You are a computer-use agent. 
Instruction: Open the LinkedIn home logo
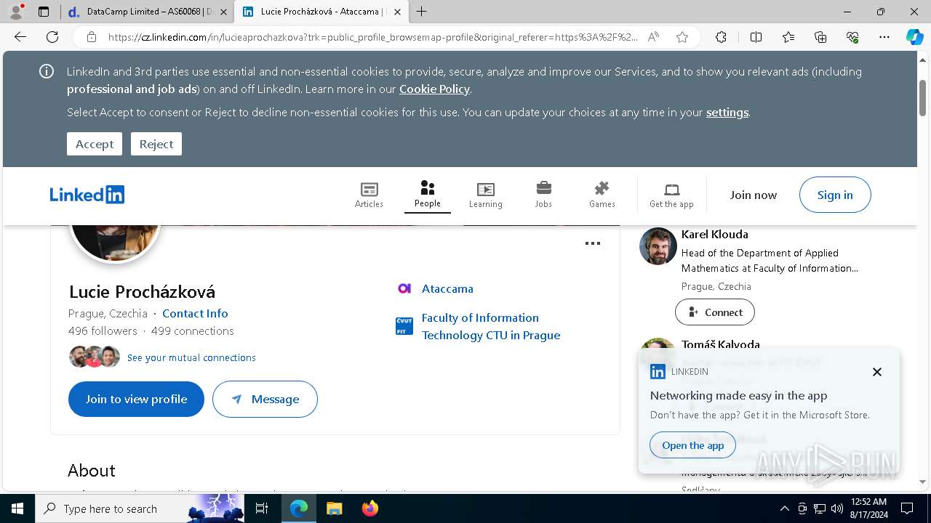coord(87,195)
